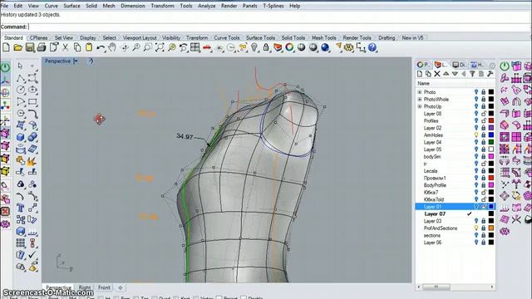Click the Layer 07 color swatch
The width and height of the screenshot is (532, 299).
pos(491,214)
